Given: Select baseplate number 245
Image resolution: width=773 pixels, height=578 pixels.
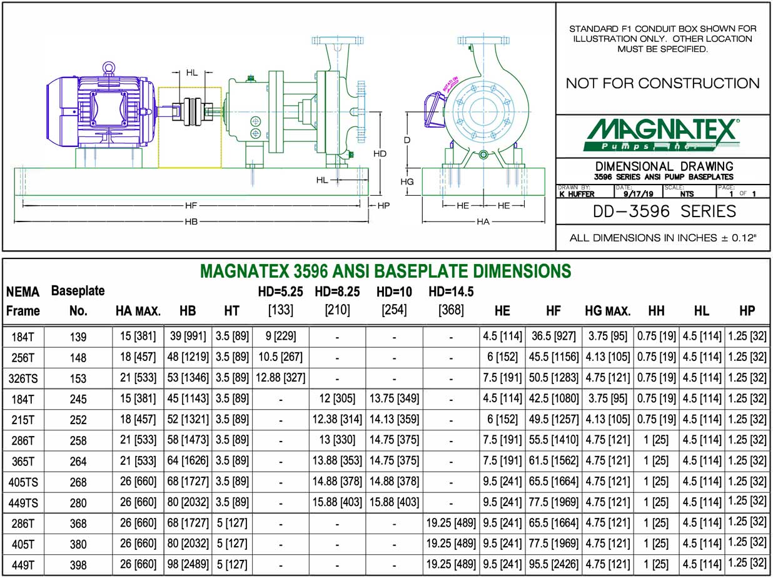Looking at the screenshot, I should [78, 400].
